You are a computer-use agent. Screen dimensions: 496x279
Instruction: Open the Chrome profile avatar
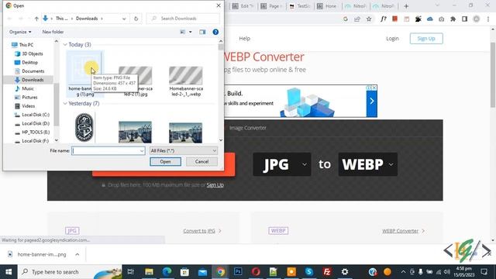click(477, 19)
